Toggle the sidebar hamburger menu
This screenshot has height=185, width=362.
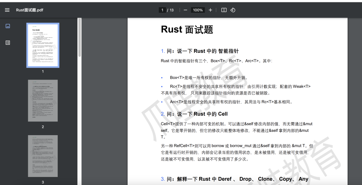[x=7, y=10]
